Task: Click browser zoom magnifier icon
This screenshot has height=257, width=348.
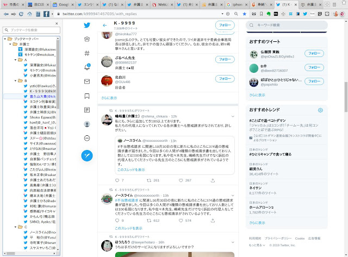Action: tap(236, 14)
